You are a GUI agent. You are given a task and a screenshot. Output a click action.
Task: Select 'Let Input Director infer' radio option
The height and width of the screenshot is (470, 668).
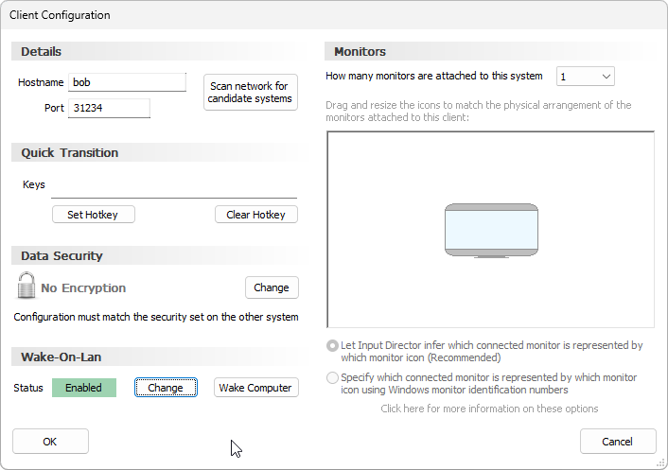click(x=332, y=346)
